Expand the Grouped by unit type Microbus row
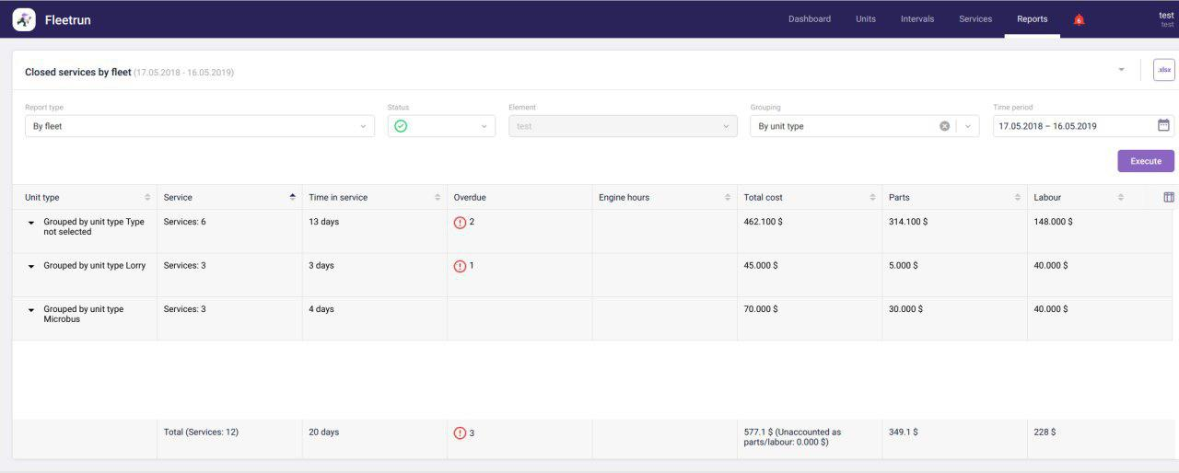Viewport: 1179px width, 473px height. [x=31, y=310]
